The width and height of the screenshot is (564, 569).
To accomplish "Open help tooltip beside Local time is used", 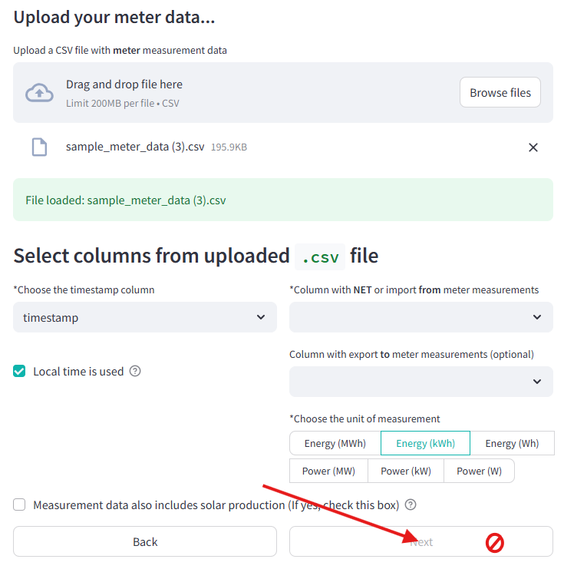I will tap(135, 371).
